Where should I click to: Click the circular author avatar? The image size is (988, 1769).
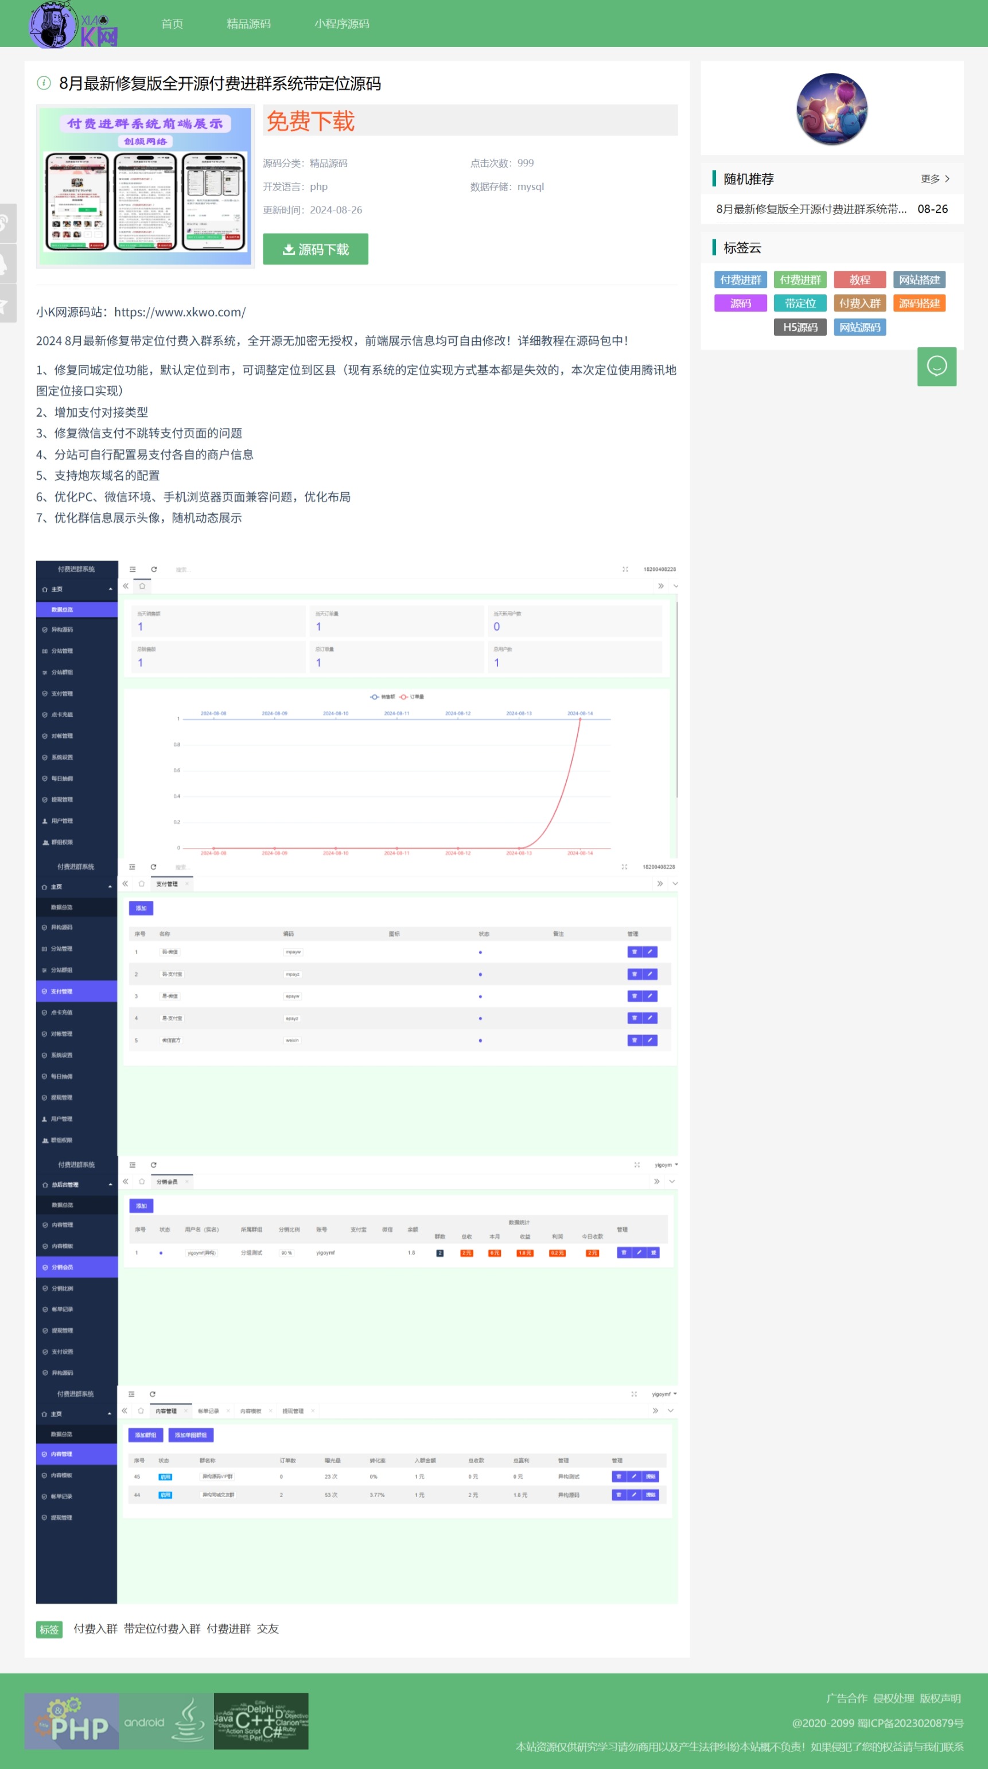click(831, 108)
